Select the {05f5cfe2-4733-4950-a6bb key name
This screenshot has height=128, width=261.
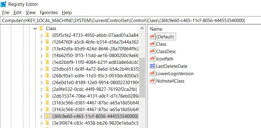pyautogui.click(x=95, y=35)
